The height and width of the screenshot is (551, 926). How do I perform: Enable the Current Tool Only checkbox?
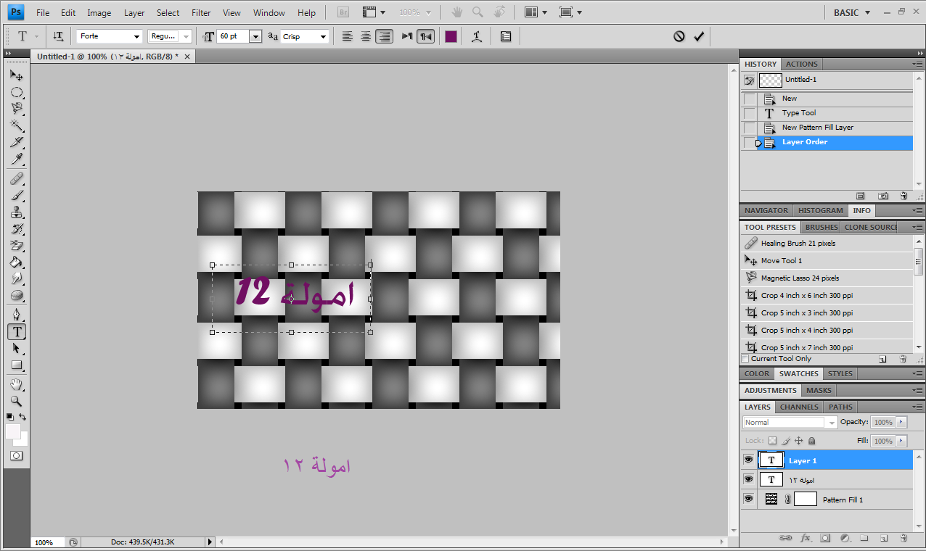point(745,359)
